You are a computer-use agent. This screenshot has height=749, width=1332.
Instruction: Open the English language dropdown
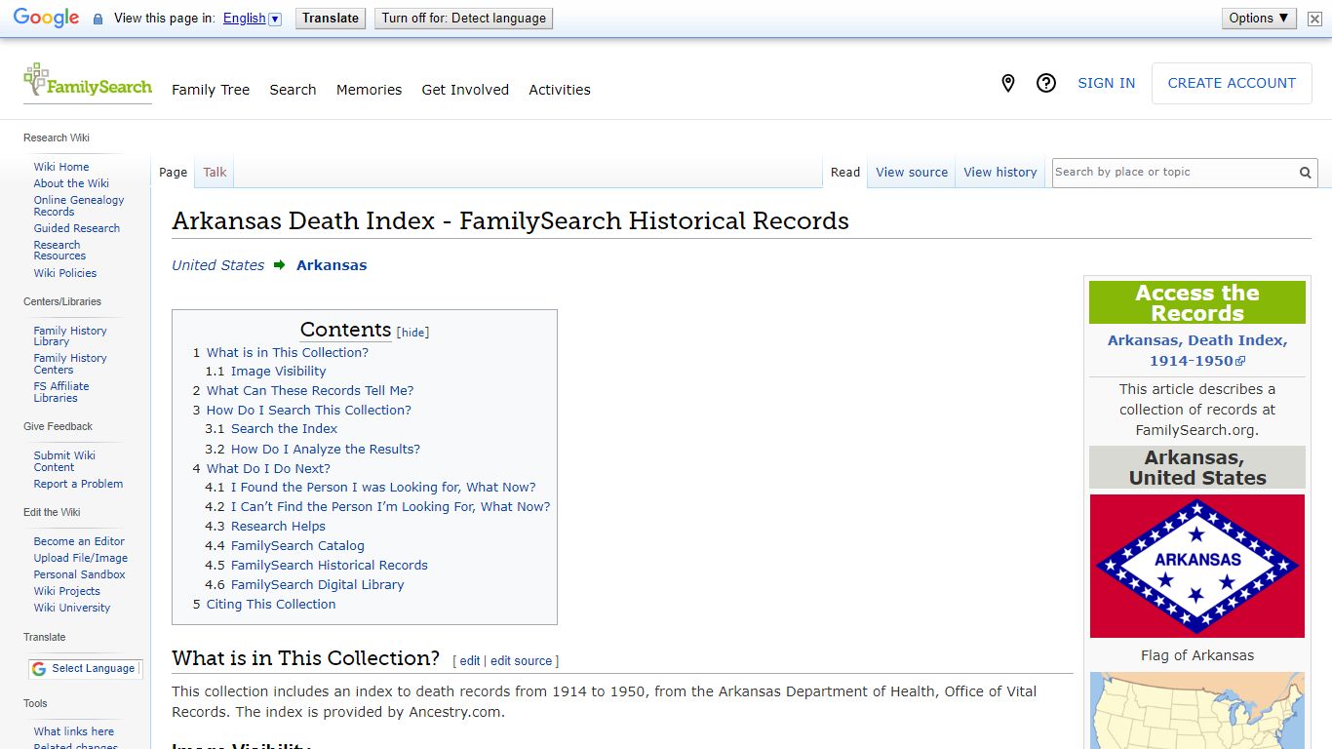252,19
